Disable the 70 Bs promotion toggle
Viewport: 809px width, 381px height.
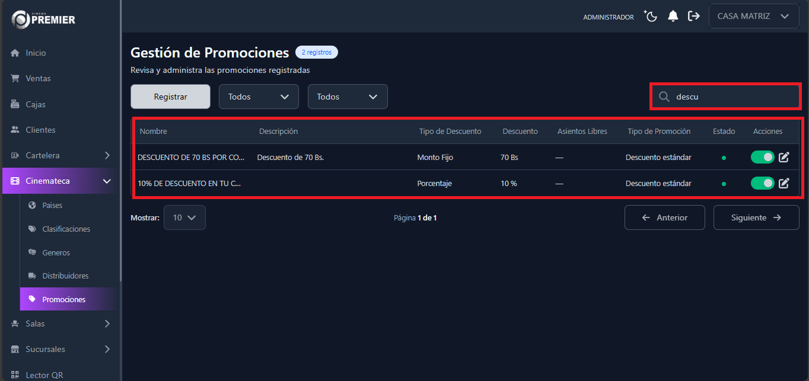762,157
